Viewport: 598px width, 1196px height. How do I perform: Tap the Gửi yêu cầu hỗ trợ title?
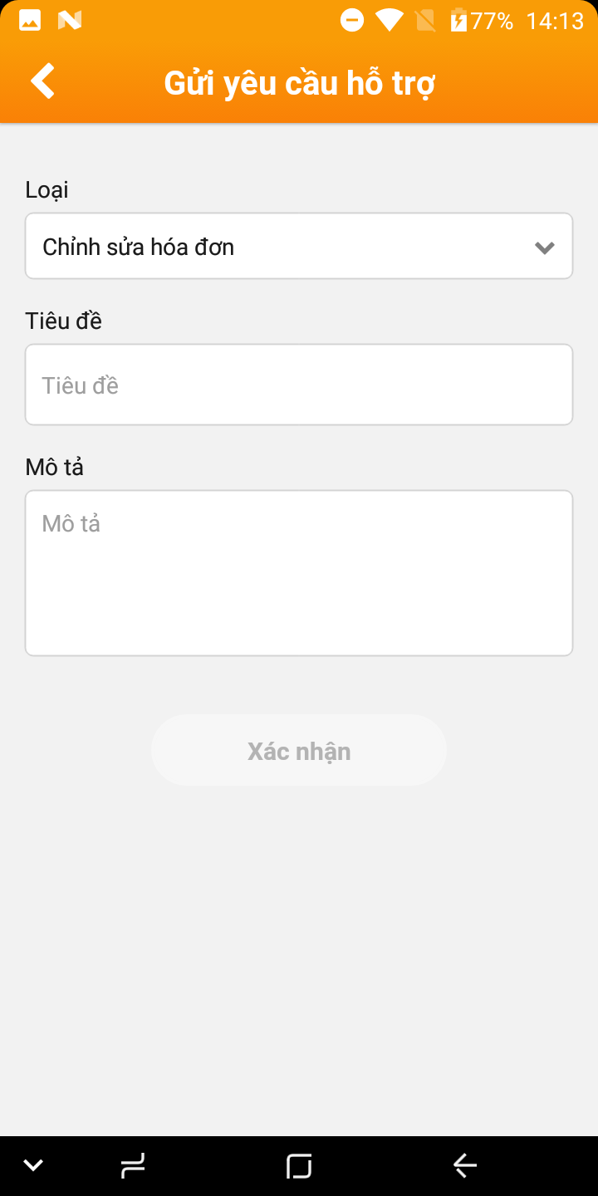point(299,83)
